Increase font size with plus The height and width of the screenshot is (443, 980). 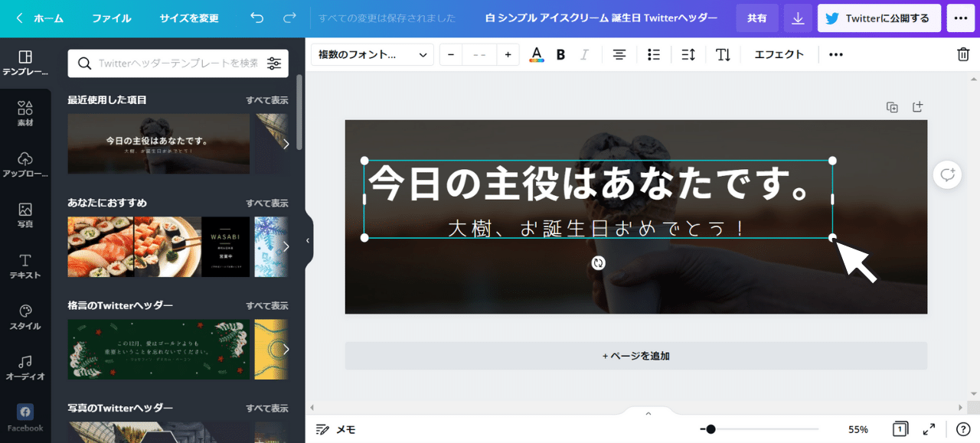508,54
